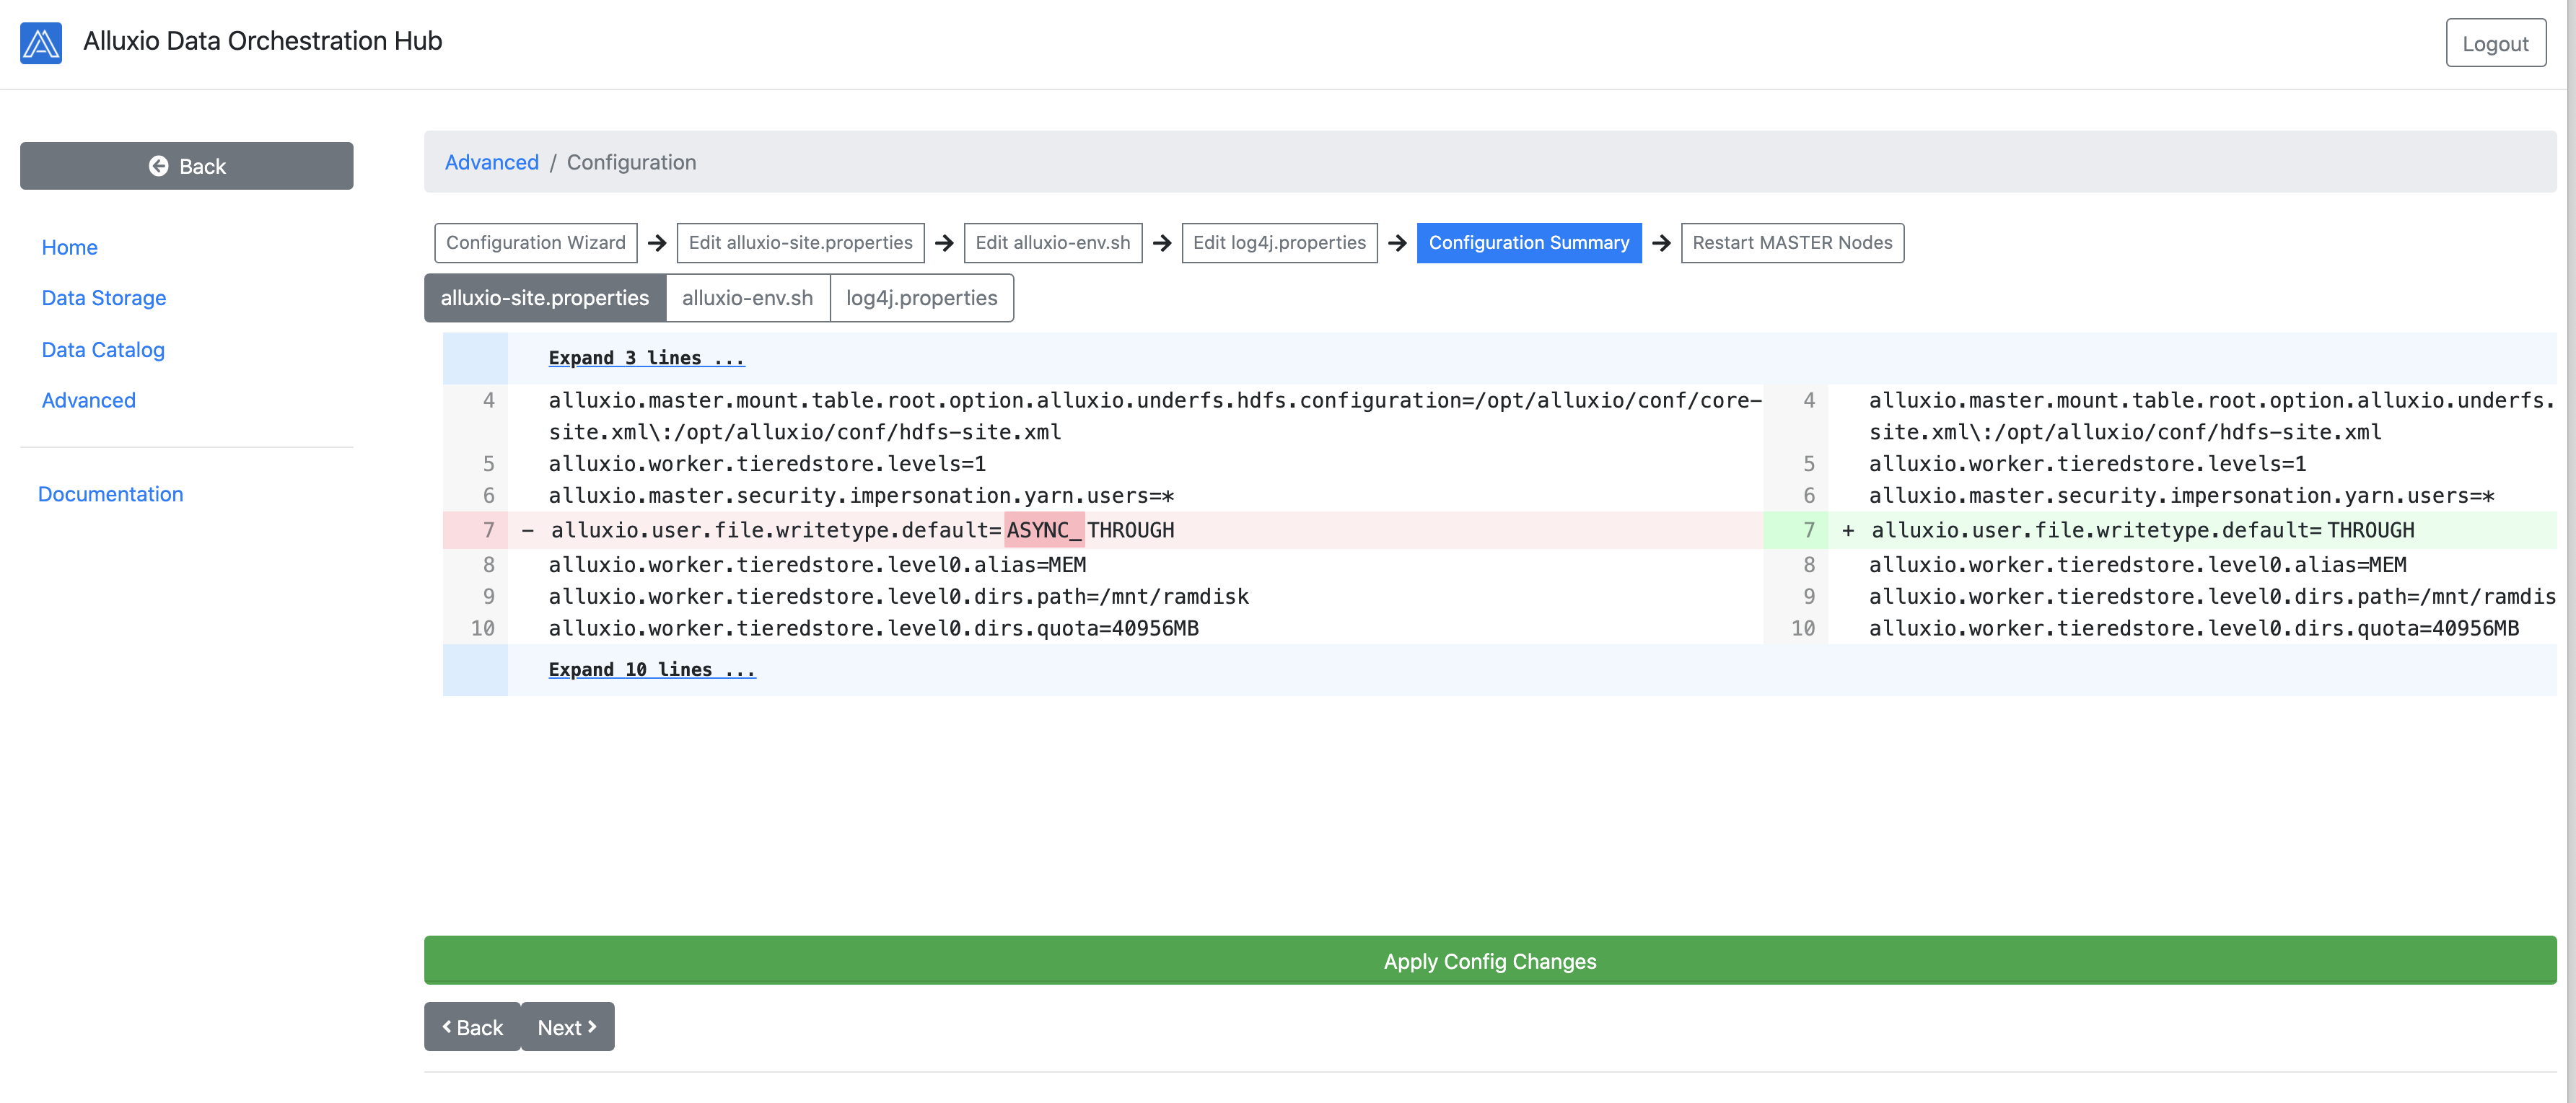The height and width of the screenshot is (1103, 2576).
Task: Open the Data Catalog sidebar link
Action: point(103,350)
